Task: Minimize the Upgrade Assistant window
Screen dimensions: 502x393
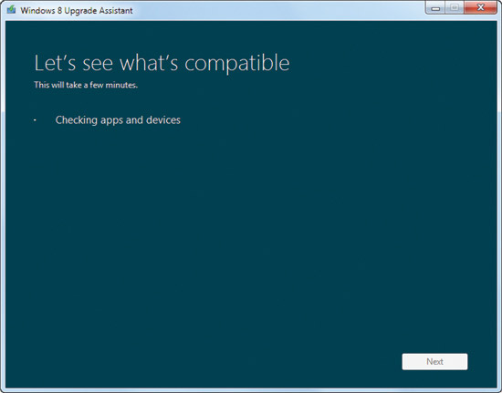Action: tap(435, 8)
